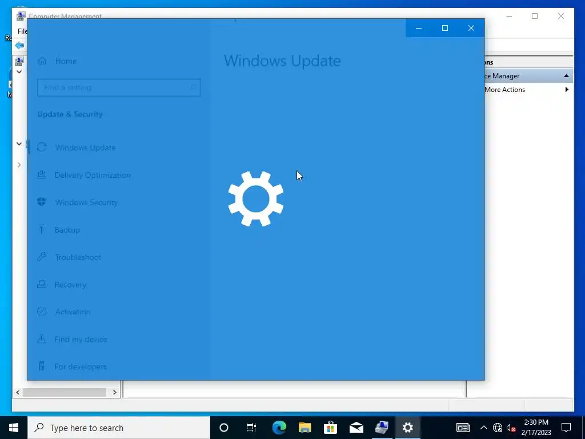Click the Delivery Optimization icon
The height and width of the screenshot is (439, 585).
[x=42, y=174]
